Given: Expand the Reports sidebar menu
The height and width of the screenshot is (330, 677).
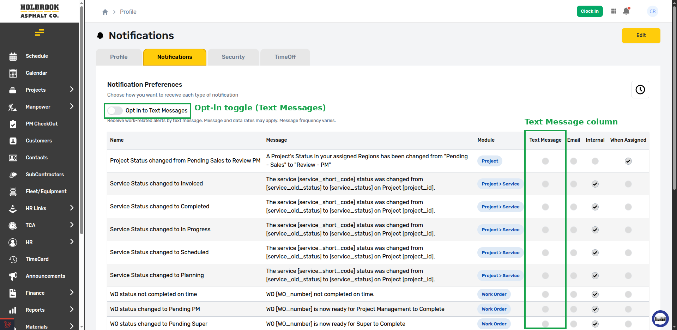Looking at the screenshot, I should [x=72, y=310].
